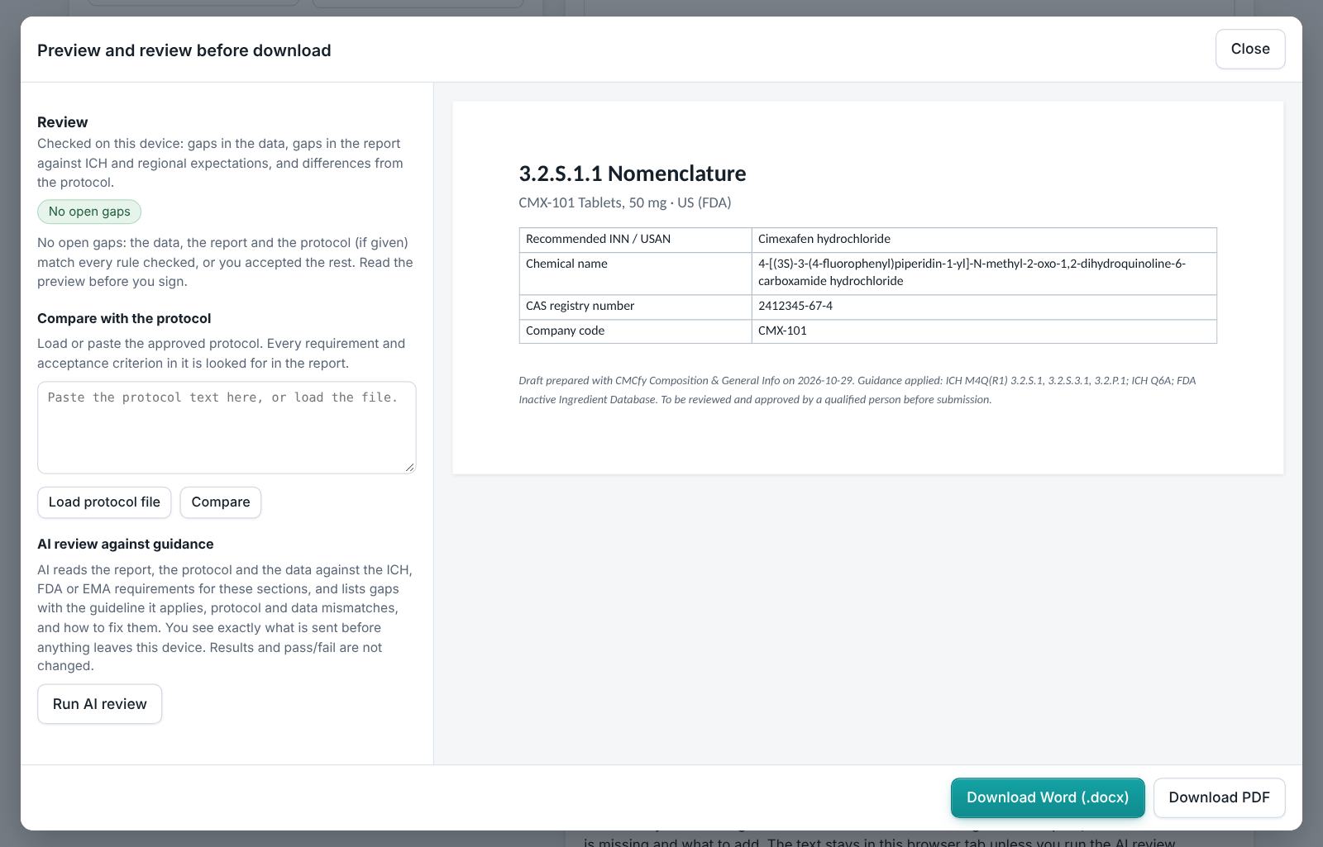
Task: Click the 3.2.S.1.1 Nomenclature heading
Action: pyautogui.click(x=632, y=174)
